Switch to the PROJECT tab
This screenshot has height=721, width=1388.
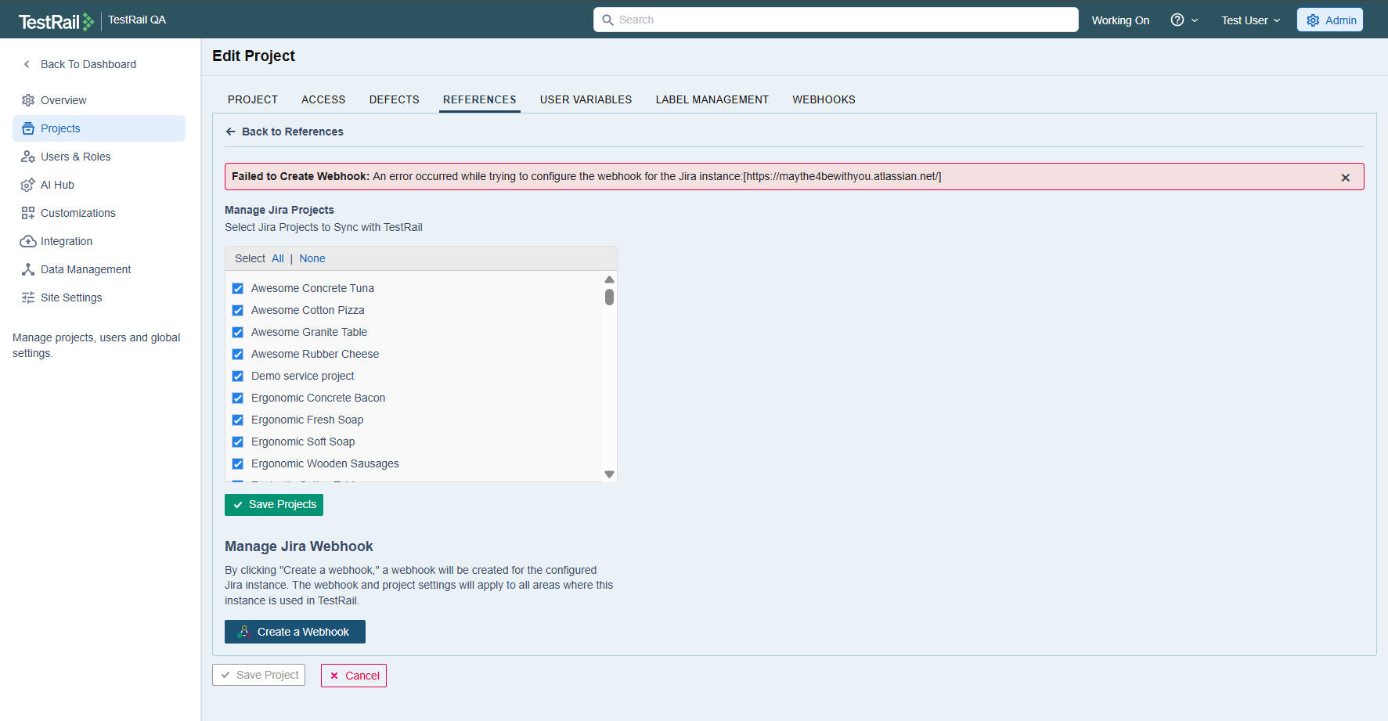253,99
